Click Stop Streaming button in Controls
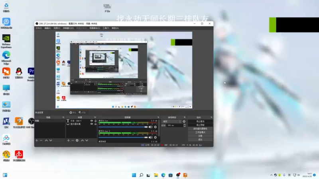The width and height of the screenshot is (319, 179). (x=200, y=121)
